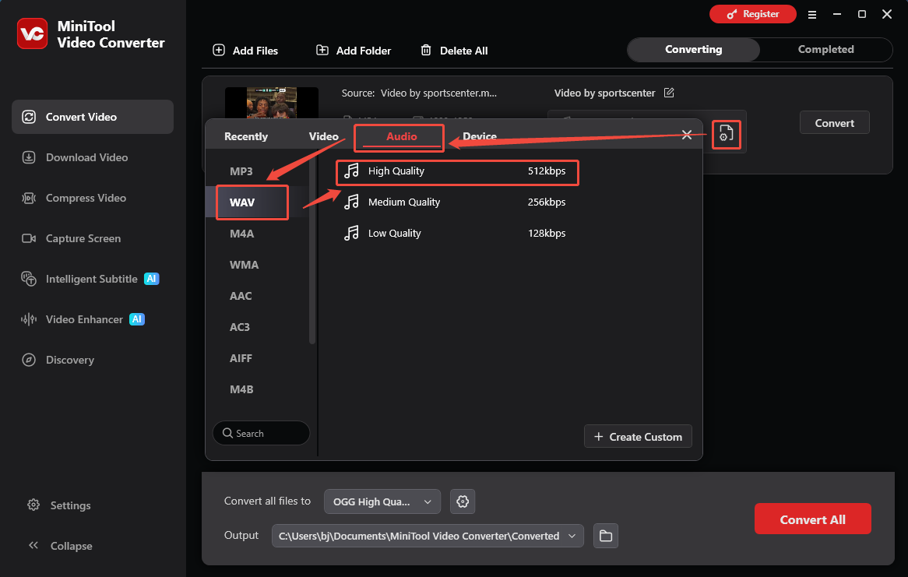Select Low Quality 128kbps preset
Screen dimensions: 908x577
[x=457, y=234]
